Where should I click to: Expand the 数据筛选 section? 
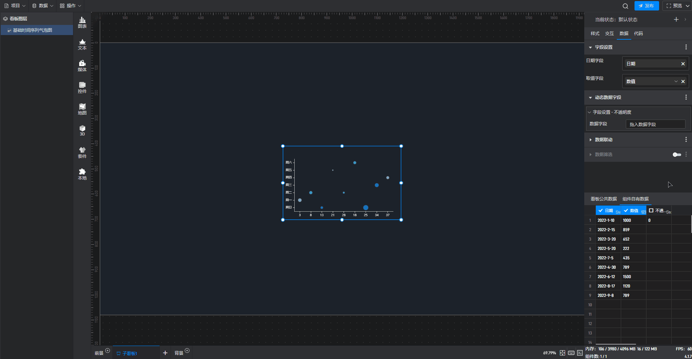click(590, 155)
